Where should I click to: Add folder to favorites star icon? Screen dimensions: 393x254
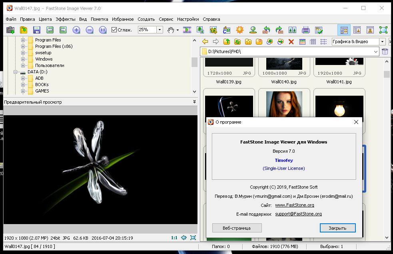pos(248,41)
